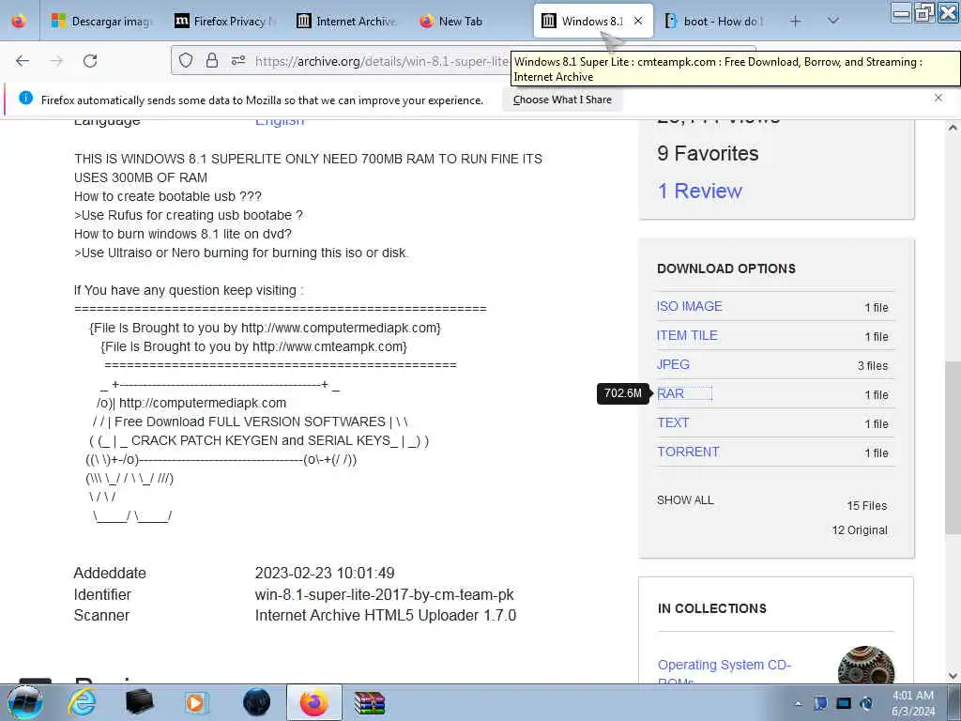Close the Windows 8.1 tab
The height and width of the screenshot is (721, 961).
point(638,21)
